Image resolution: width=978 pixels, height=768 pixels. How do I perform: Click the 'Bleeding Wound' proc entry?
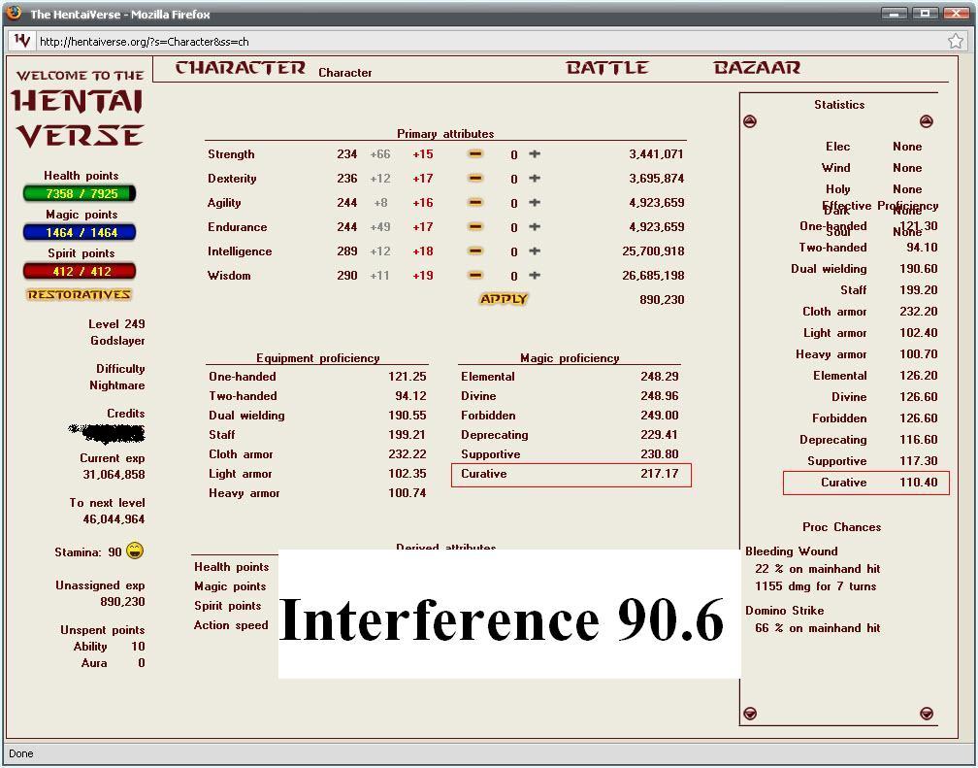(791, 551)
